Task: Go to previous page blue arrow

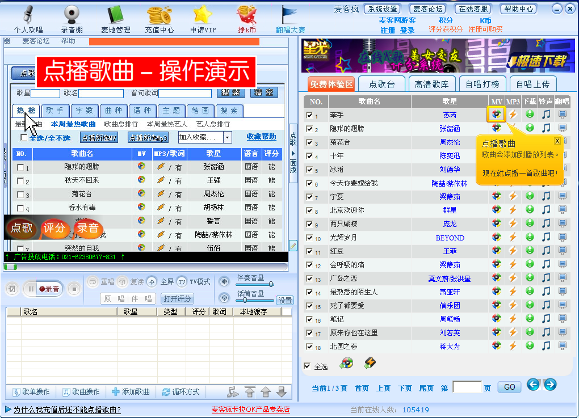Action: click(533, 385)
